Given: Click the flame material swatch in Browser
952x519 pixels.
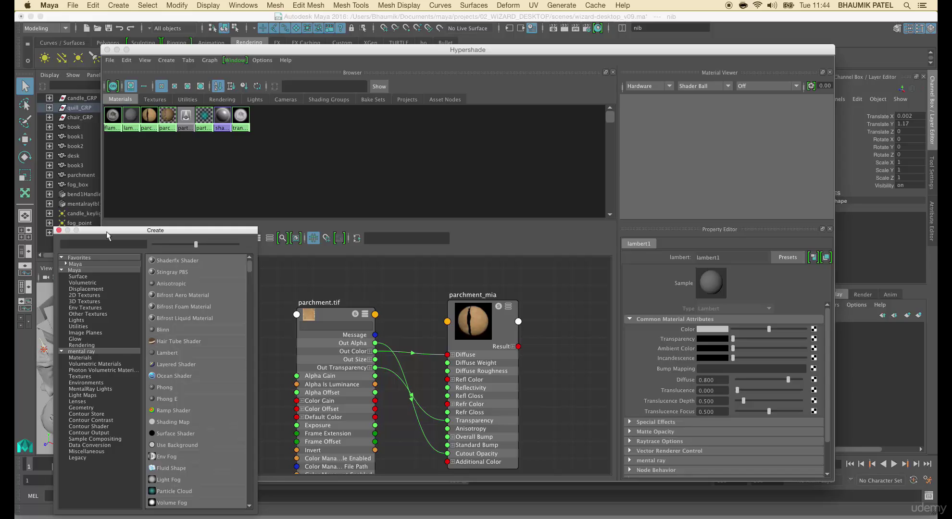Looking at the screenshot, I should (x=113, y=115).
